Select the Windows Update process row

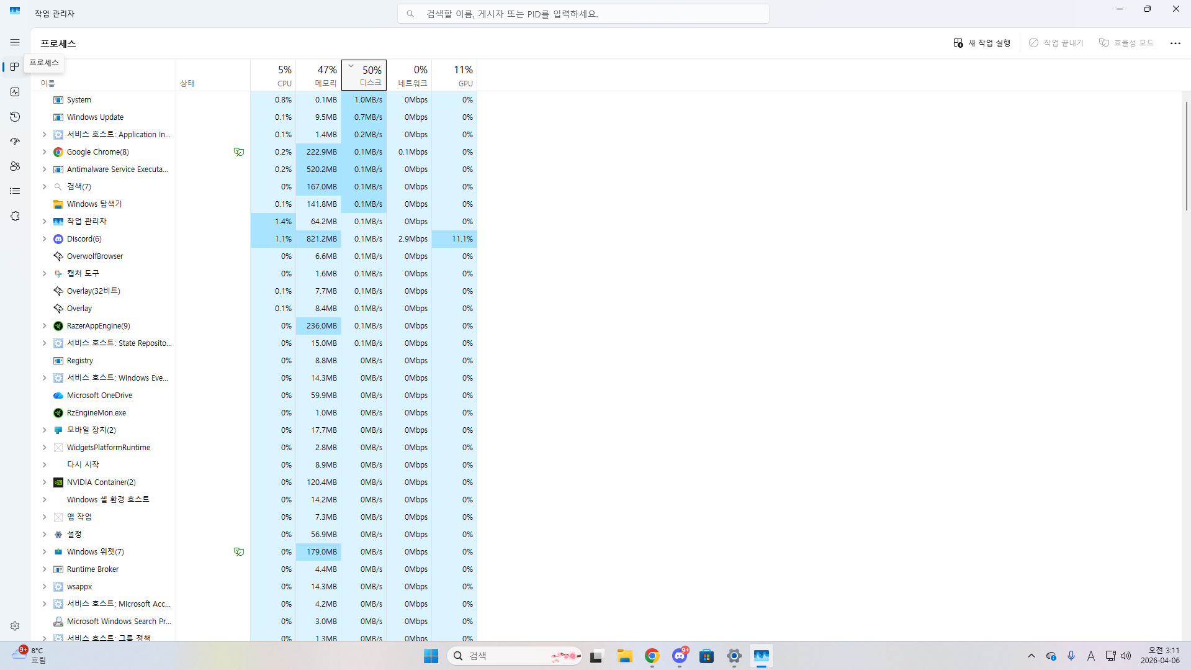pos(254,117)
